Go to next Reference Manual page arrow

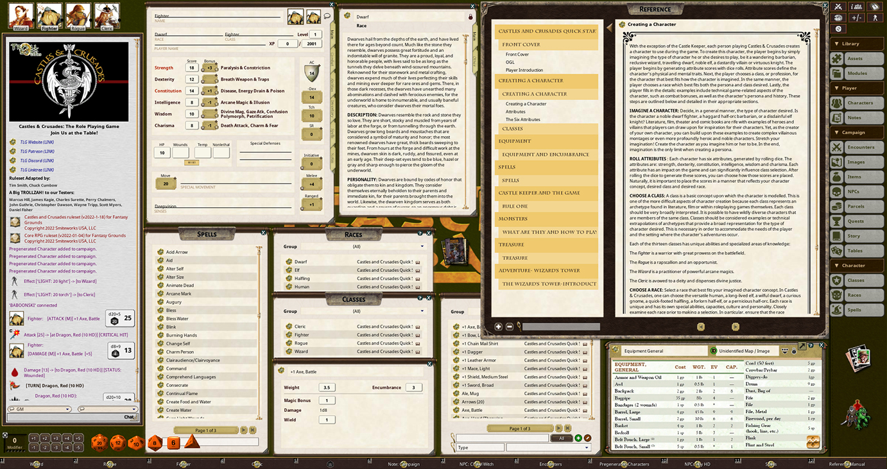736,327
